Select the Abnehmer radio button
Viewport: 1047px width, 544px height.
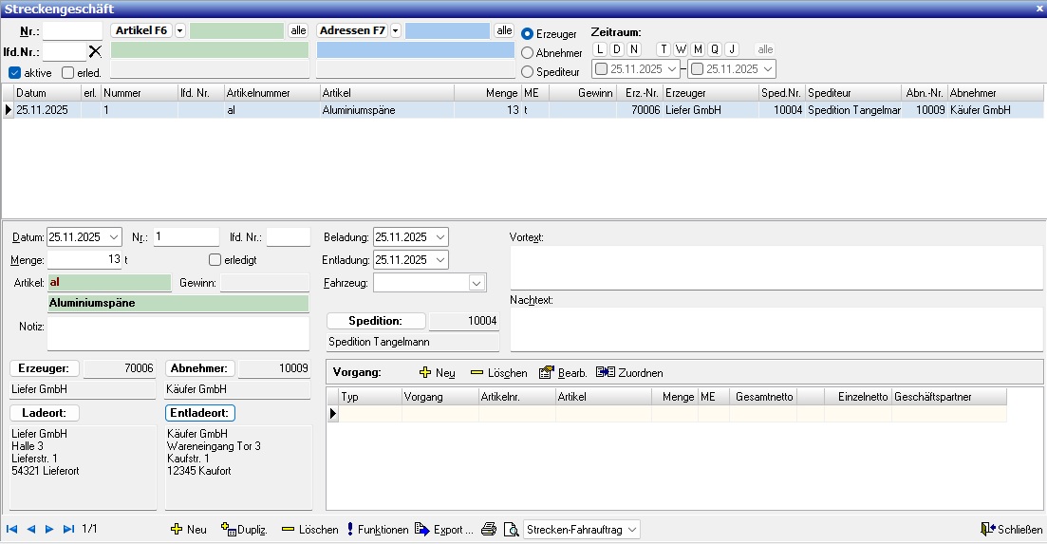(528, 53)
